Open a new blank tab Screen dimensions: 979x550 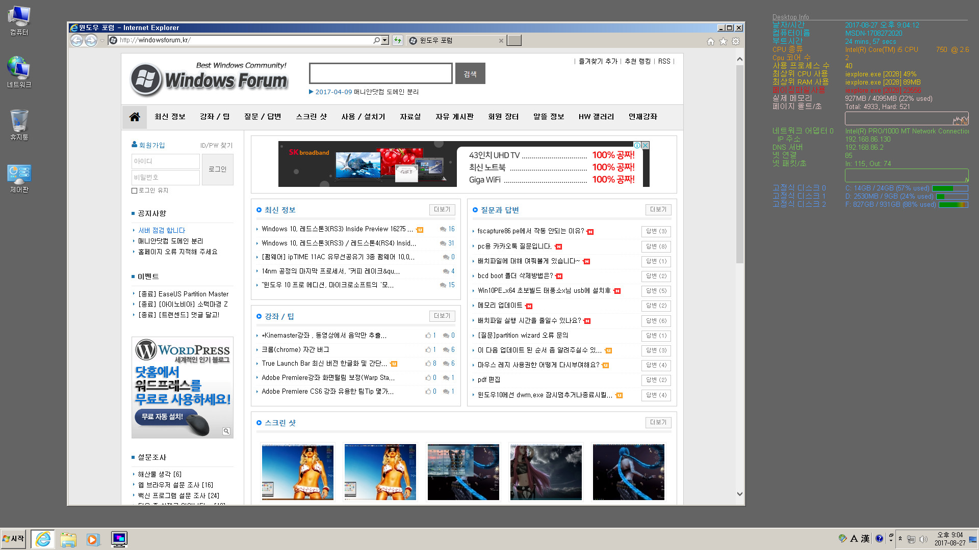[x=514, y=40]
